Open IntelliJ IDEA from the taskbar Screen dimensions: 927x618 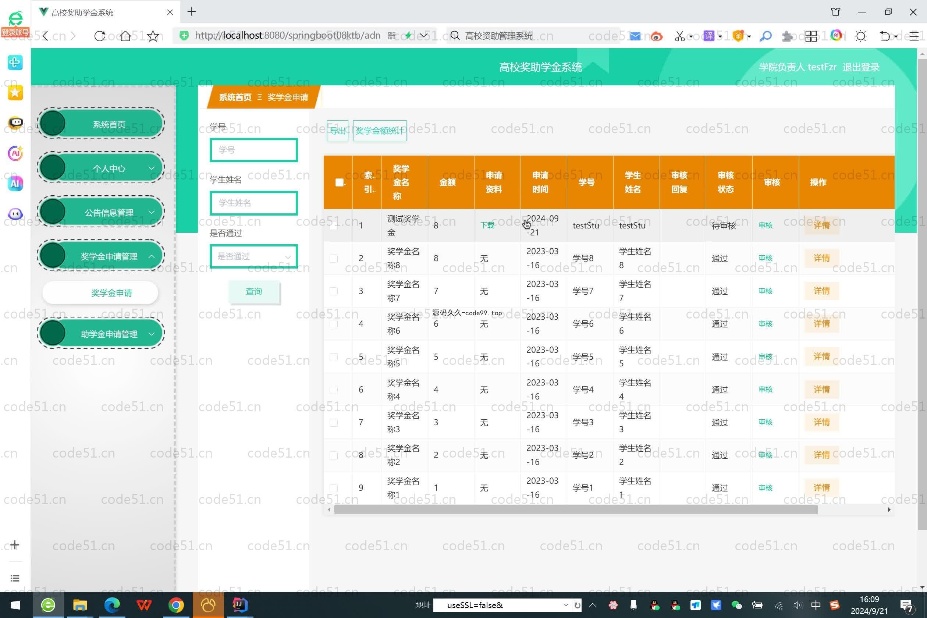[239, 605]
